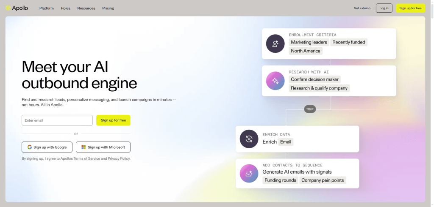
Task: Select the Marketing leaders tag
Action: pos(309,42)
